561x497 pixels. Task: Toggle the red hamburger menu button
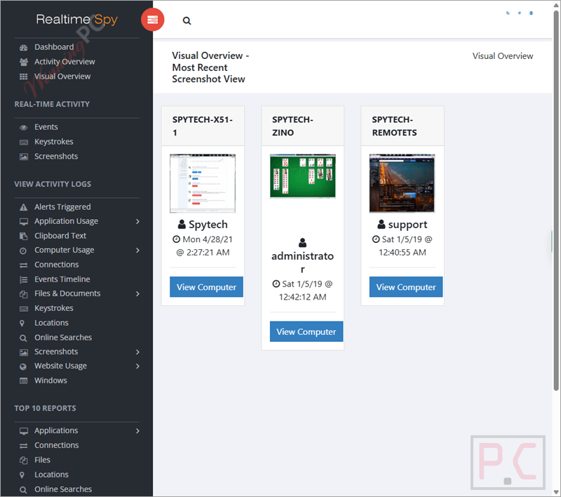152,20
